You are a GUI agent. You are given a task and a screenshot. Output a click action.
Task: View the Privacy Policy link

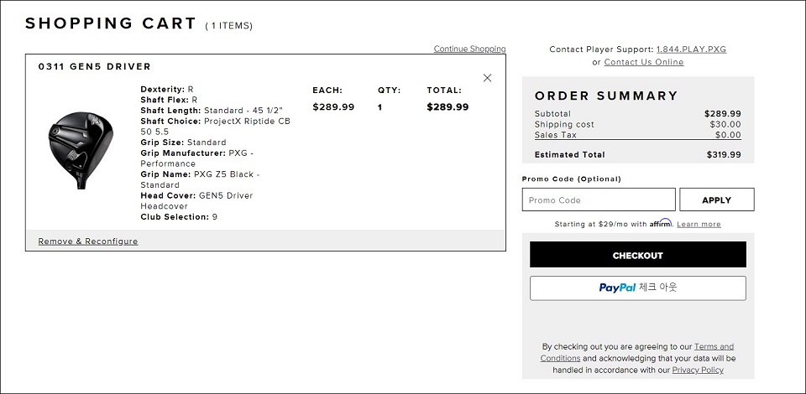click(697, 370)
